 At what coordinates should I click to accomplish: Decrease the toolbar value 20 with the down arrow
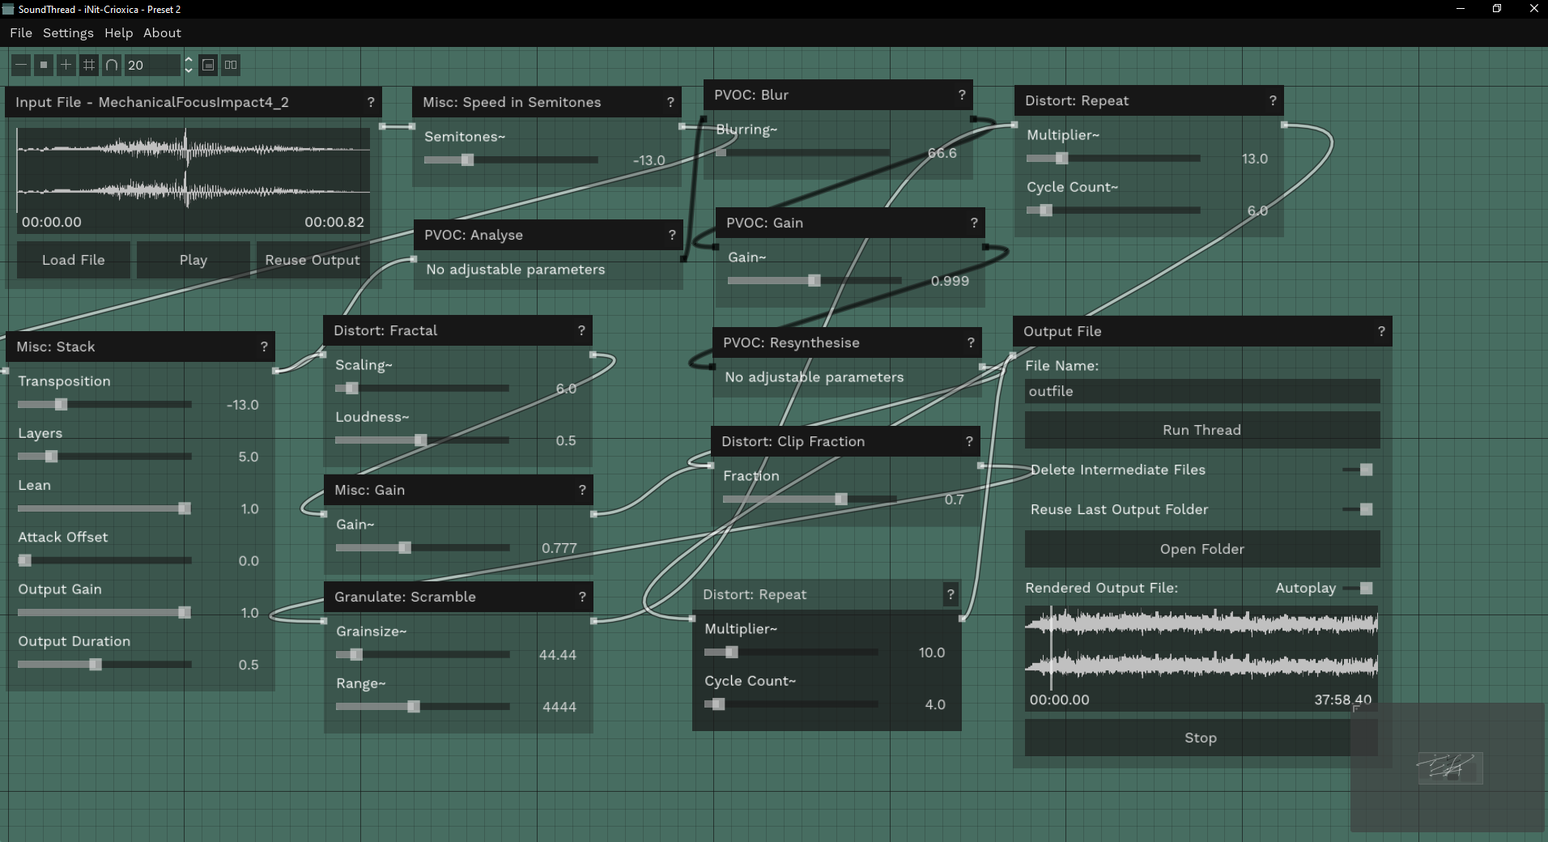[x=189, y=70]
